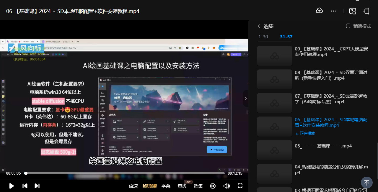Open the three-dot more options menu
Viewport: 378px width, 192px height.
(334, 11)
